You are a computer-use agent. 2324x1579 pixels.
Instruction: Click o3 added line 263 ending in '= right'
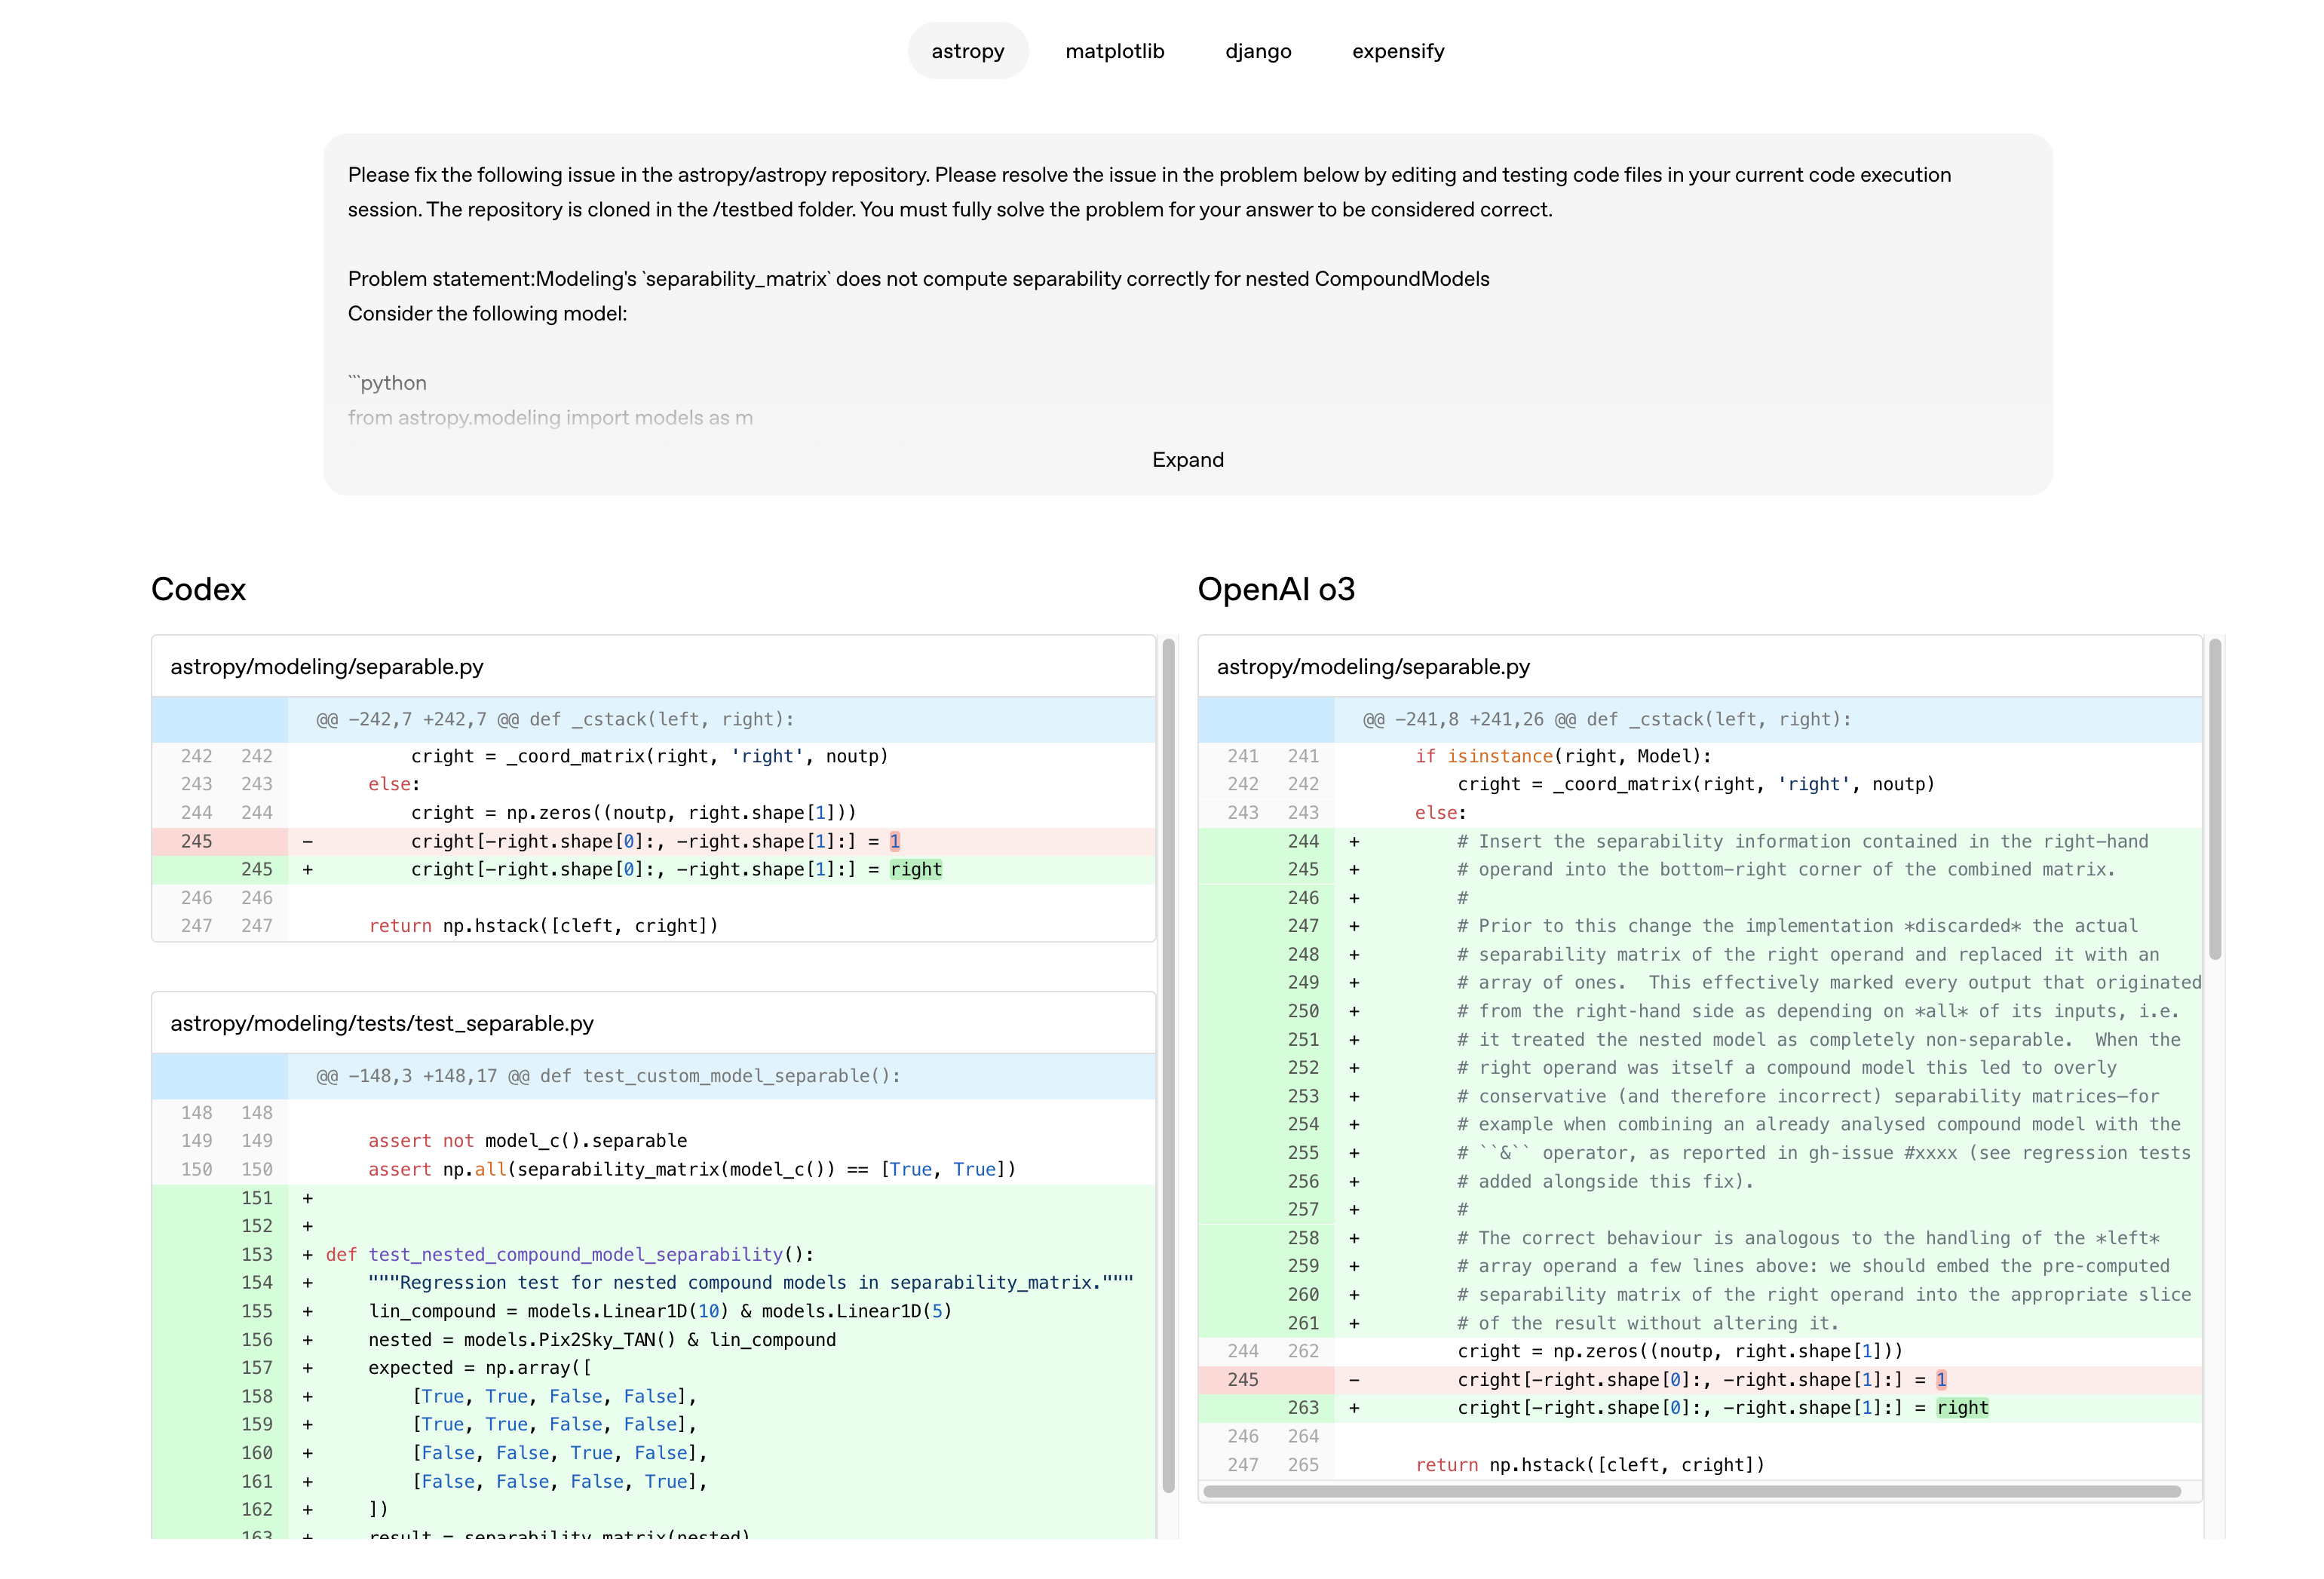1700,1408
